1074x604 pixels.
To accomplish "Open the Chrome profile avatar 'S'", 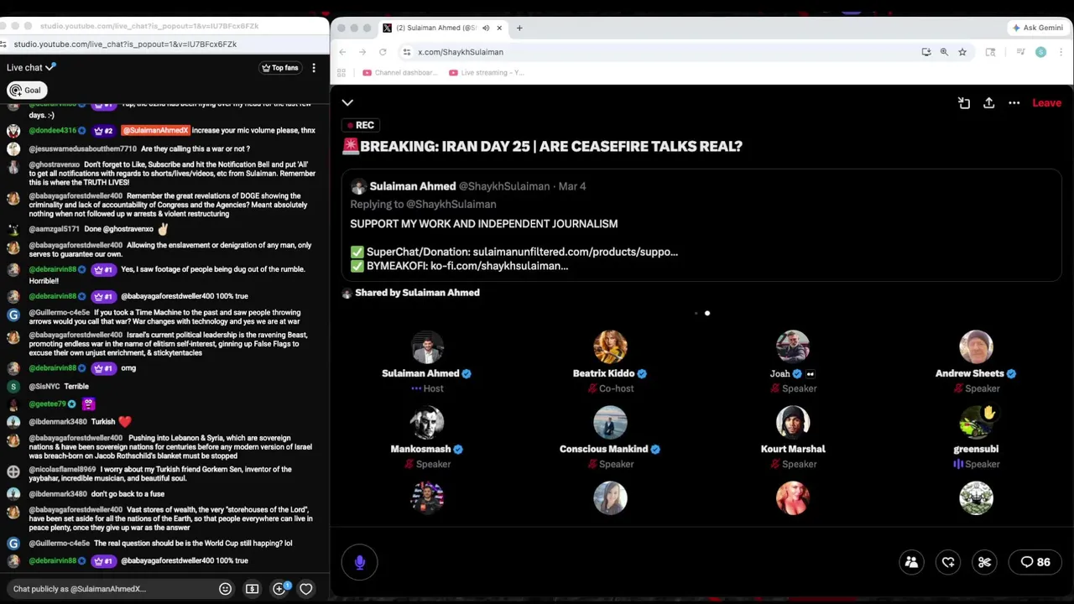I will click(1040, 52).
